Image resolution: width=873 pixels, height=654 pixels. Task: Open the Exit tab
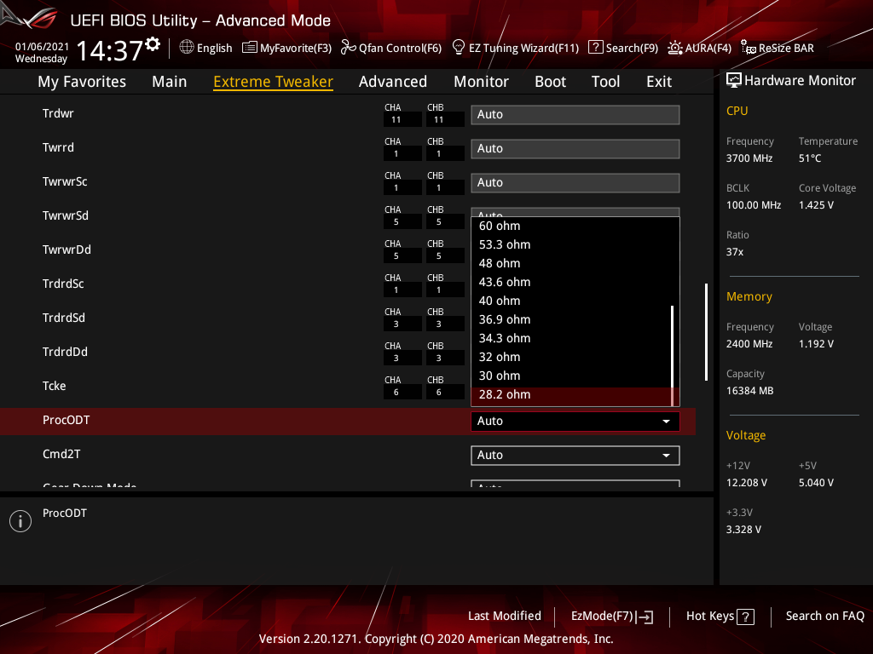659,82
